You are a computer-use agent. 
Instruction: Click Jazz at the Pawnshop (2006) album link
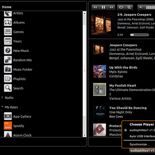(135, 19)
